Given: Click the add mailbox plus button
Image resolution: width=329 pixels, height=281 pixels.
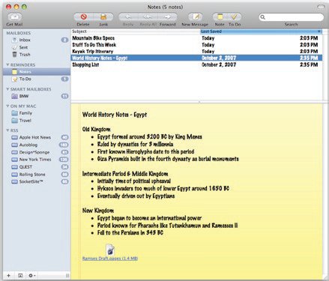Looking at the screenshot, I should click(x=8, y=276).
